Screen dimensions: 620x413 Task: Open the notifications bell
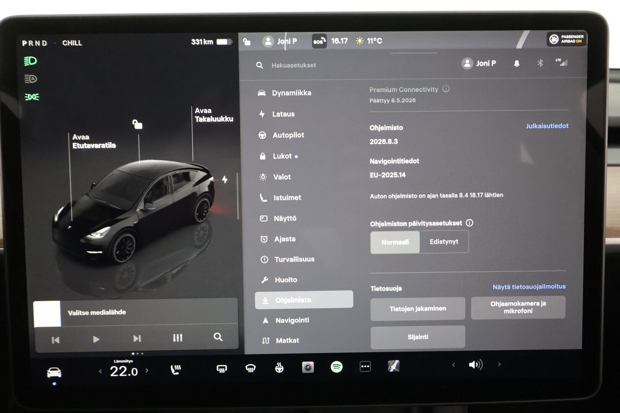(x=517, y=63)
